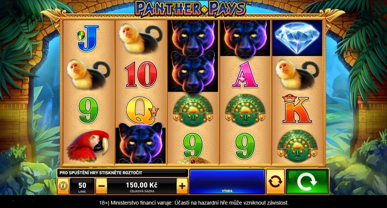
Task: Click the blue J card symbol
Action: [88, 38]
